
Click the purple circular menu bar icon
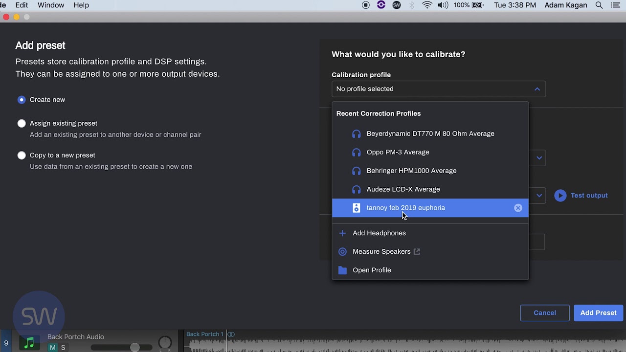coord(381,5)
